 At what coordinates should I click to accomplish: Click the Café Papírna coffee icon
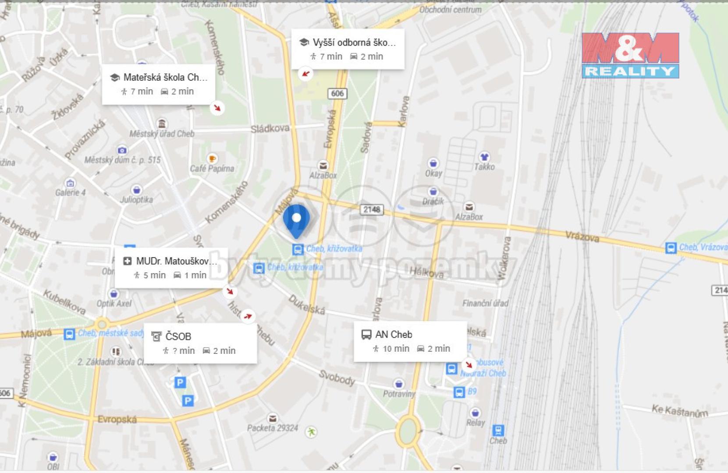(x=212, y=159)
